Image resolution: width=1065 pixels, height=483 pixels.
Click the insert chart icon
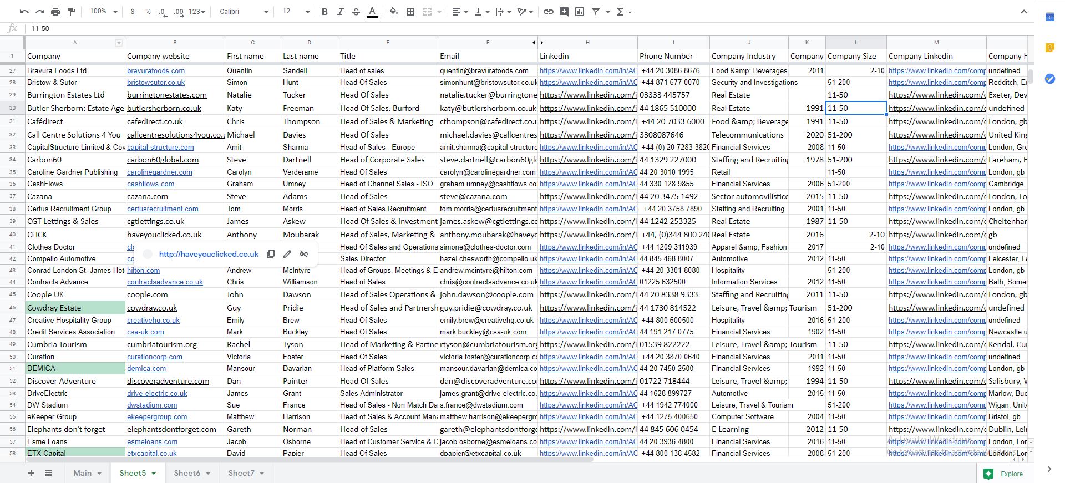coord(580,12)
